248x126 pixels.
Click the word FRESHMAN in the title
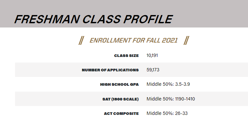47,19
